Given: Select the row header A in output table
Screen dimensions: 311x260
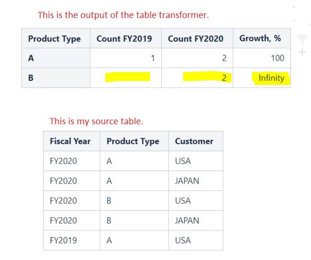Looking at the screenshot, I should click(x=56, y=58).
